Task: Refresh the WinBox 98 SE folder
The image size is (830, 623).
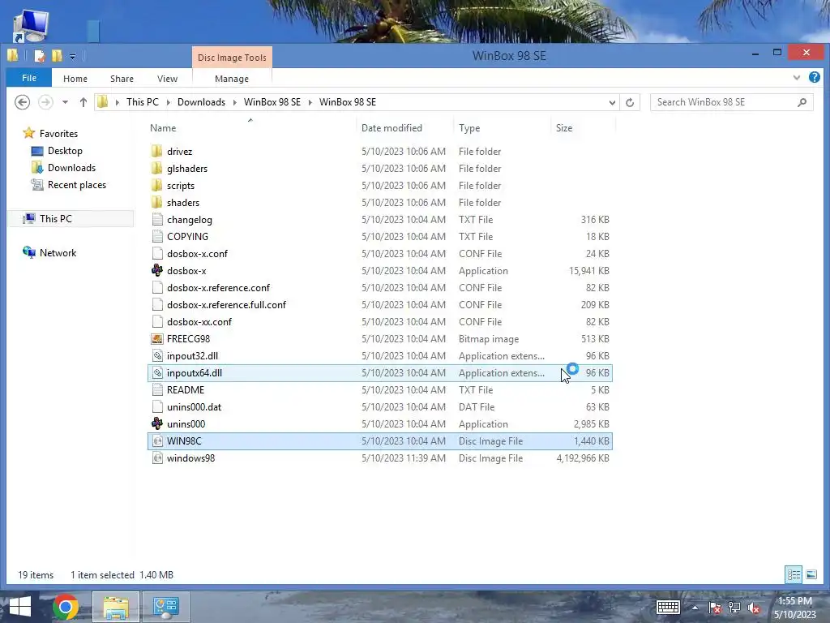Action: 630,102
